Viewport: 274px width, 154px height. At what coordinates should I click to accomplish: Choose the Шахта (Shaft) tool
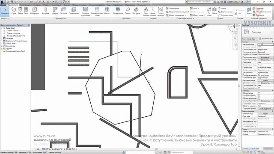tap(214, 11)
